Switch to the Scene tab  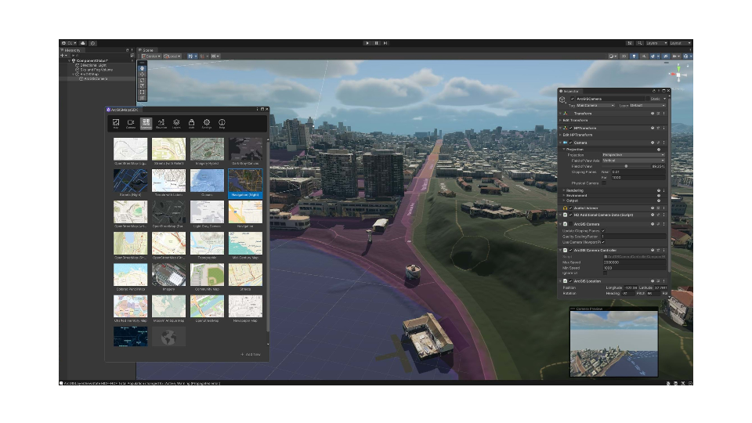(147, 50)
